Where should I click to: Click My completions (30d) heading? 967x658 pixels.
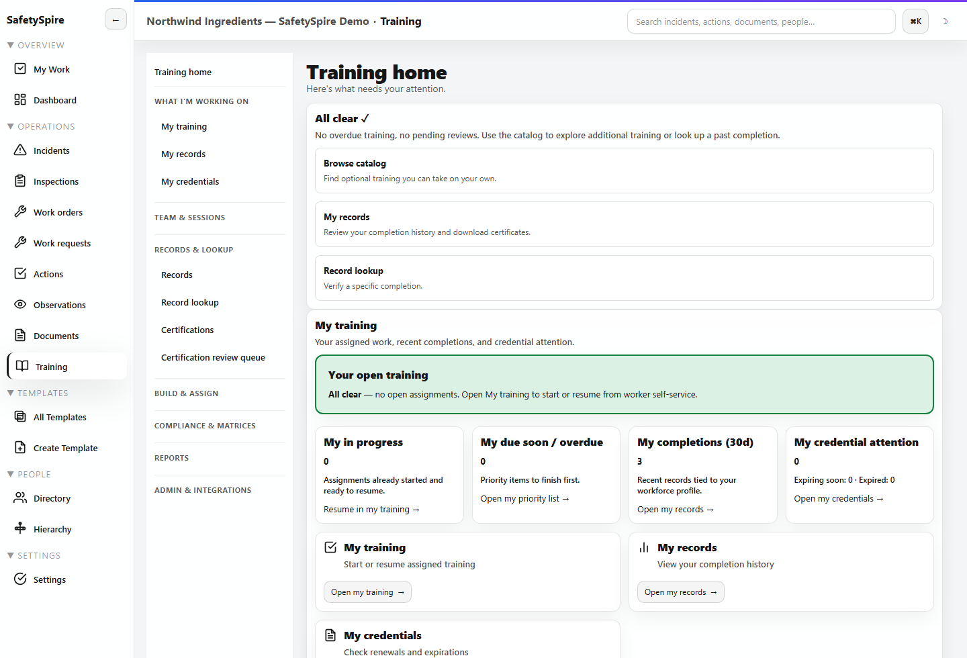pos(695,442)
